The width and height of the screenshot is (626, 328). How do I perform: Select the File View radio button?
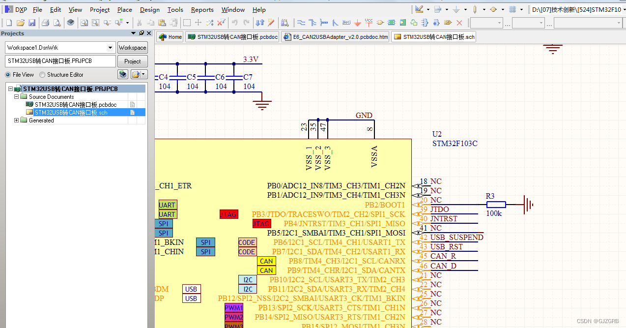pos(8,74)
